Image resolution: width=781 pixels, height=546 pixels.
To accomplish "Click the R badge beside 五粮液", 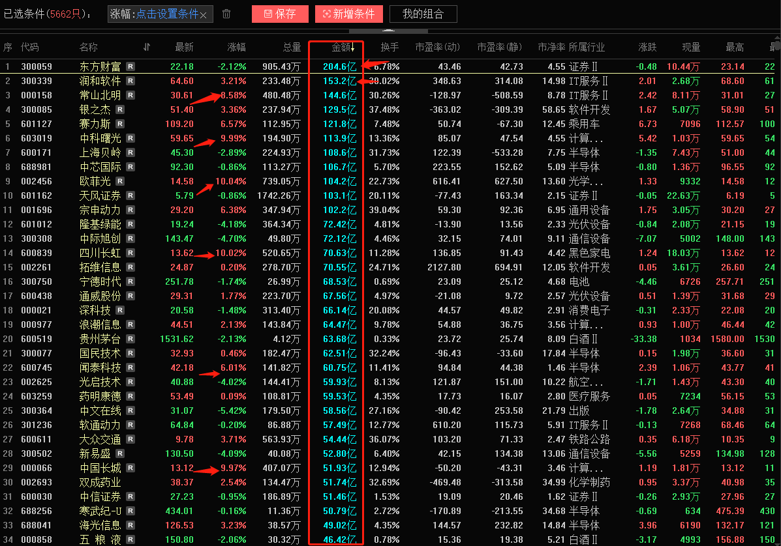I will 130,539.
